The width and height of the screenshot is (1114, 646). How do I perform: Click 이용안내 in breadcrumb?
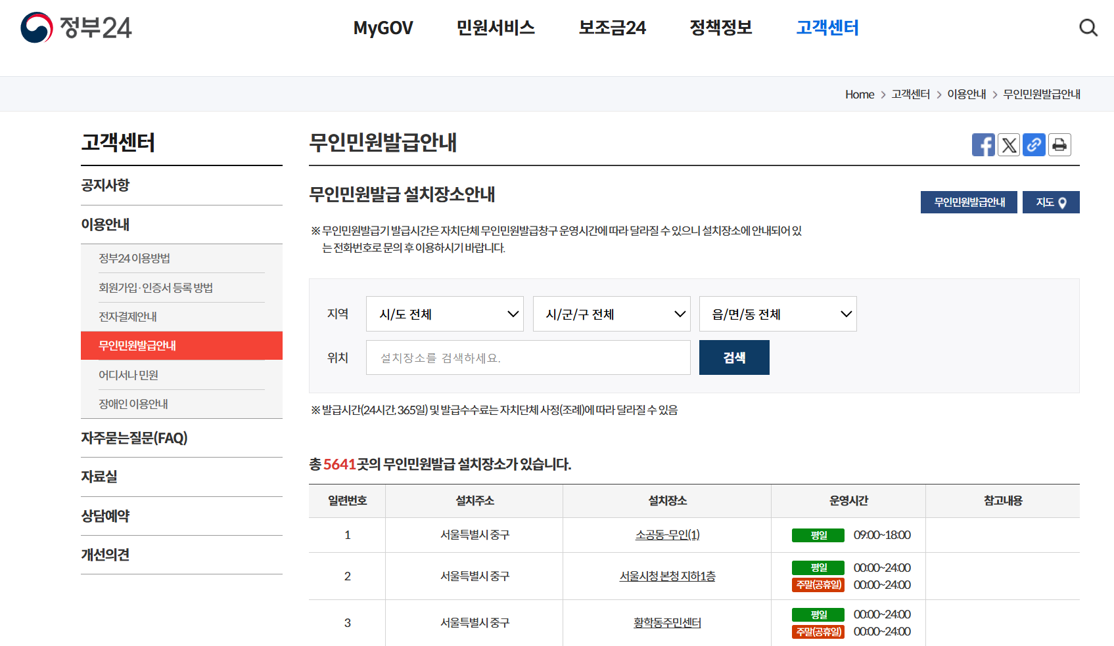tap(966, 95)
